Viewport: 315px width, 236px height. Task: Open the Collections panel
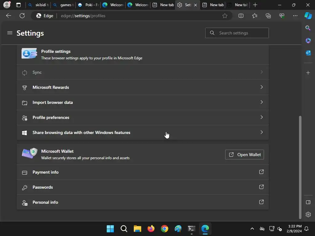pyautogui.click(x=268, y=16)
